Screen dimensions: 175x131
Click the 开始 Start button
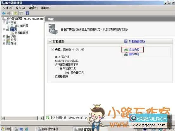pyautogui.click(x=6, y=129)
